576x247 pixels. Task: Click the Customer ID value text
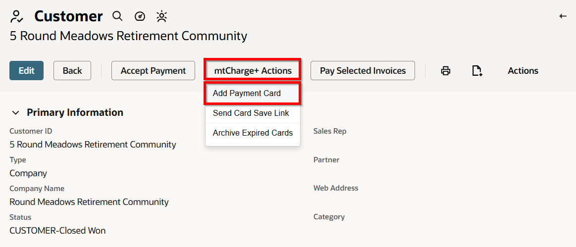(x=93, y=145)
